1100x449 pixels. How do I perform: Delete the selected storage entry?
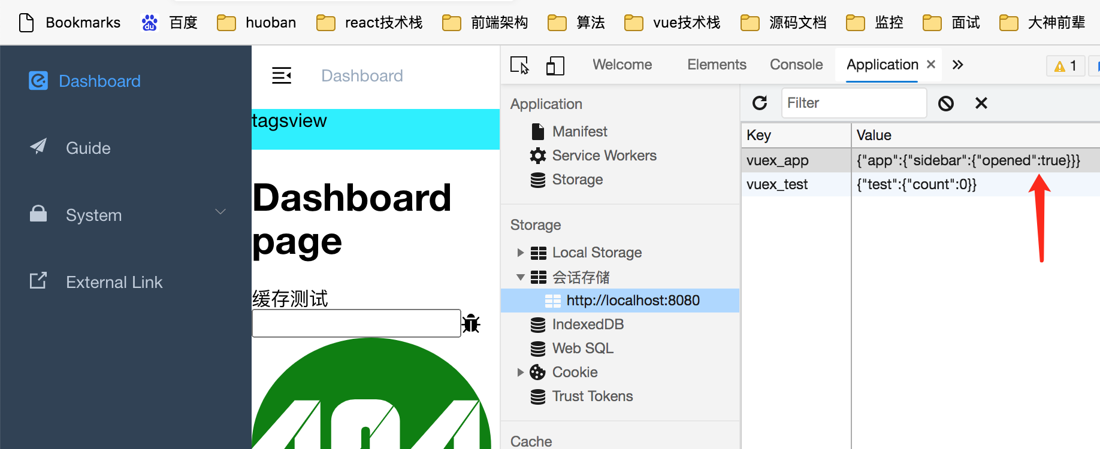(x=981, y=104)
